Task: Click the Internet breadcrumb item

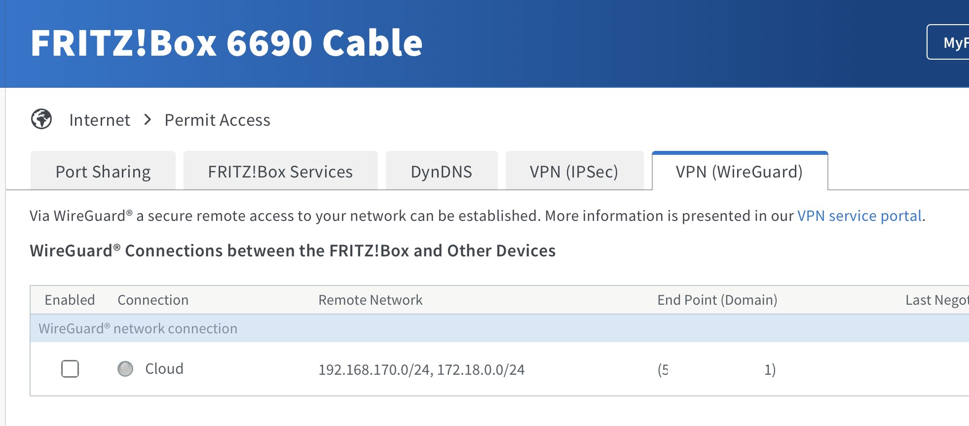Action: (x=100, y=120)
